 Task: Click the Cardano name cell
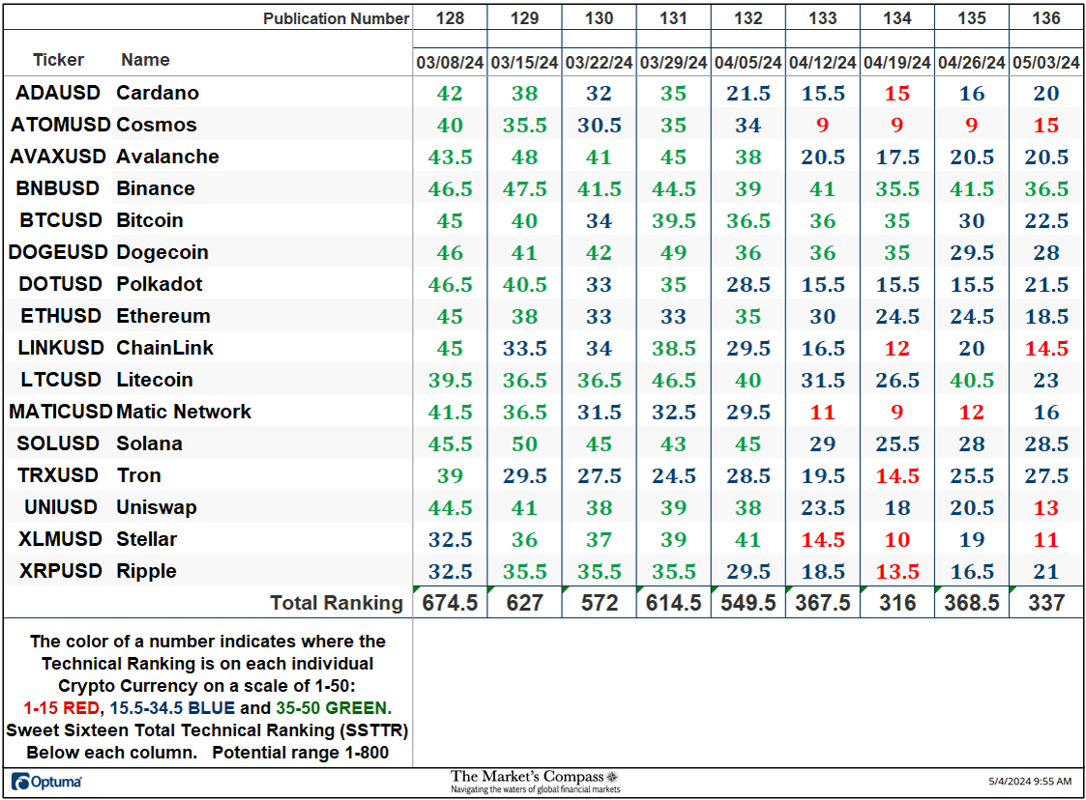158,93
